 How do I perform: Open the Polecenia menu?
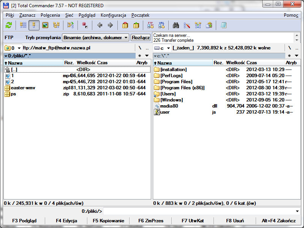click(x=50, y=15)
